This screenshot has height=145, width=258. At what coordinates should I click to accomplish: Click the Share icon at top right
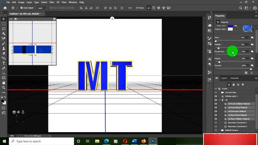coord(255,8)
